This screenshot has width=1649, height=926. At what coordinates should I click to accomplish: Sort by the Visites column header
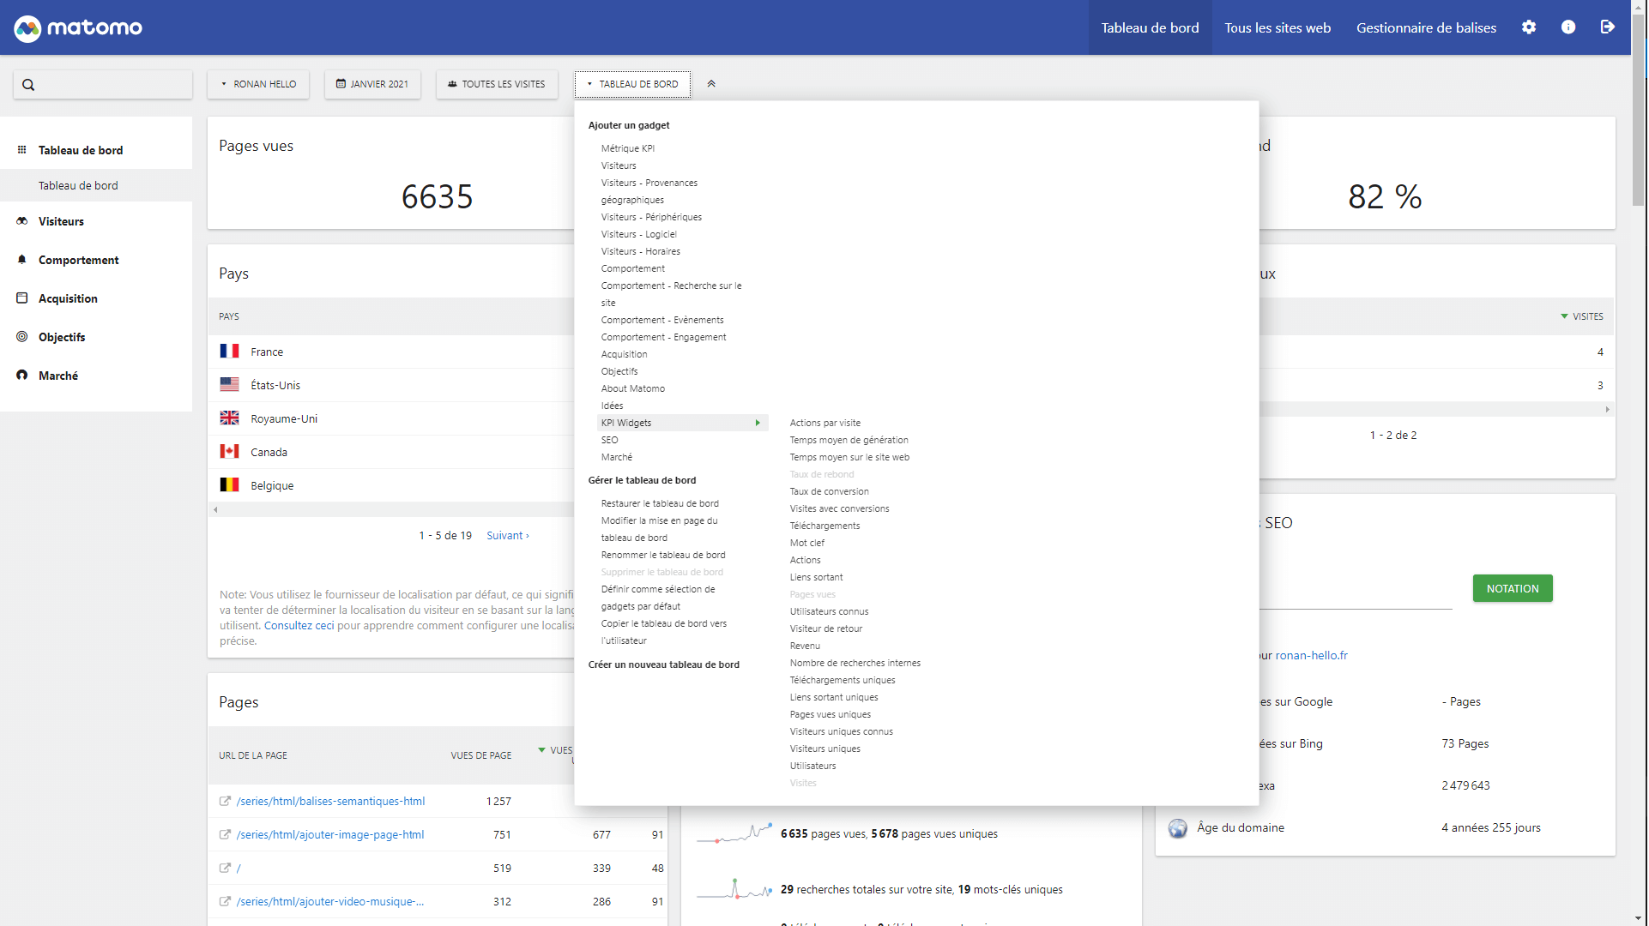click(1587, 316)
